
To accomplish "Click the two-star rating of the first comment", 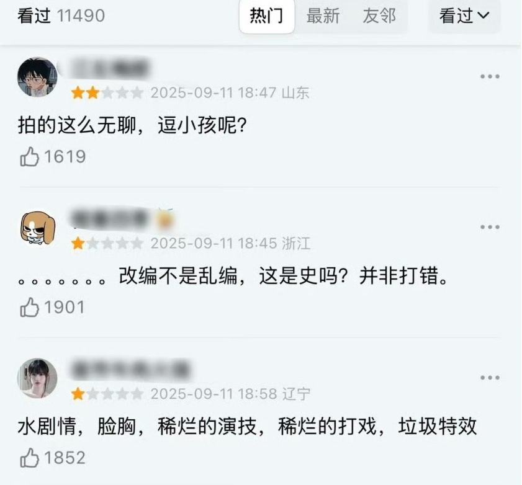I will tap(107, 93).
